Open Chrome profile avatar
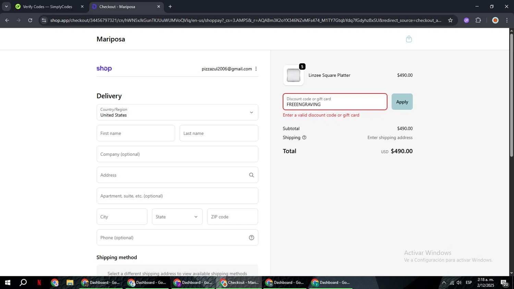 [495, 20]
